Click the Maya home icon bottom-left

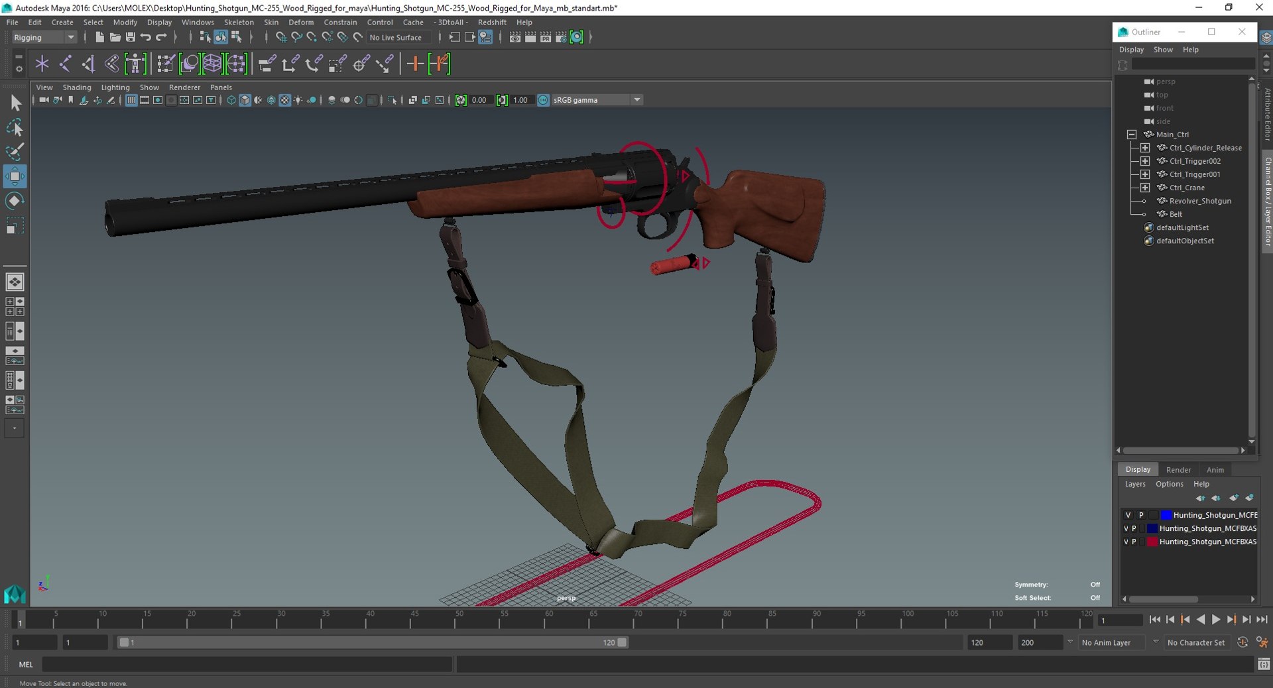pos(15,593)
